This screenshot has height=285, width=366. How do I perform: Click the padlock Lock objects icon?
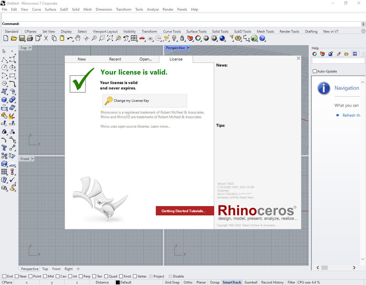point(182,38)
